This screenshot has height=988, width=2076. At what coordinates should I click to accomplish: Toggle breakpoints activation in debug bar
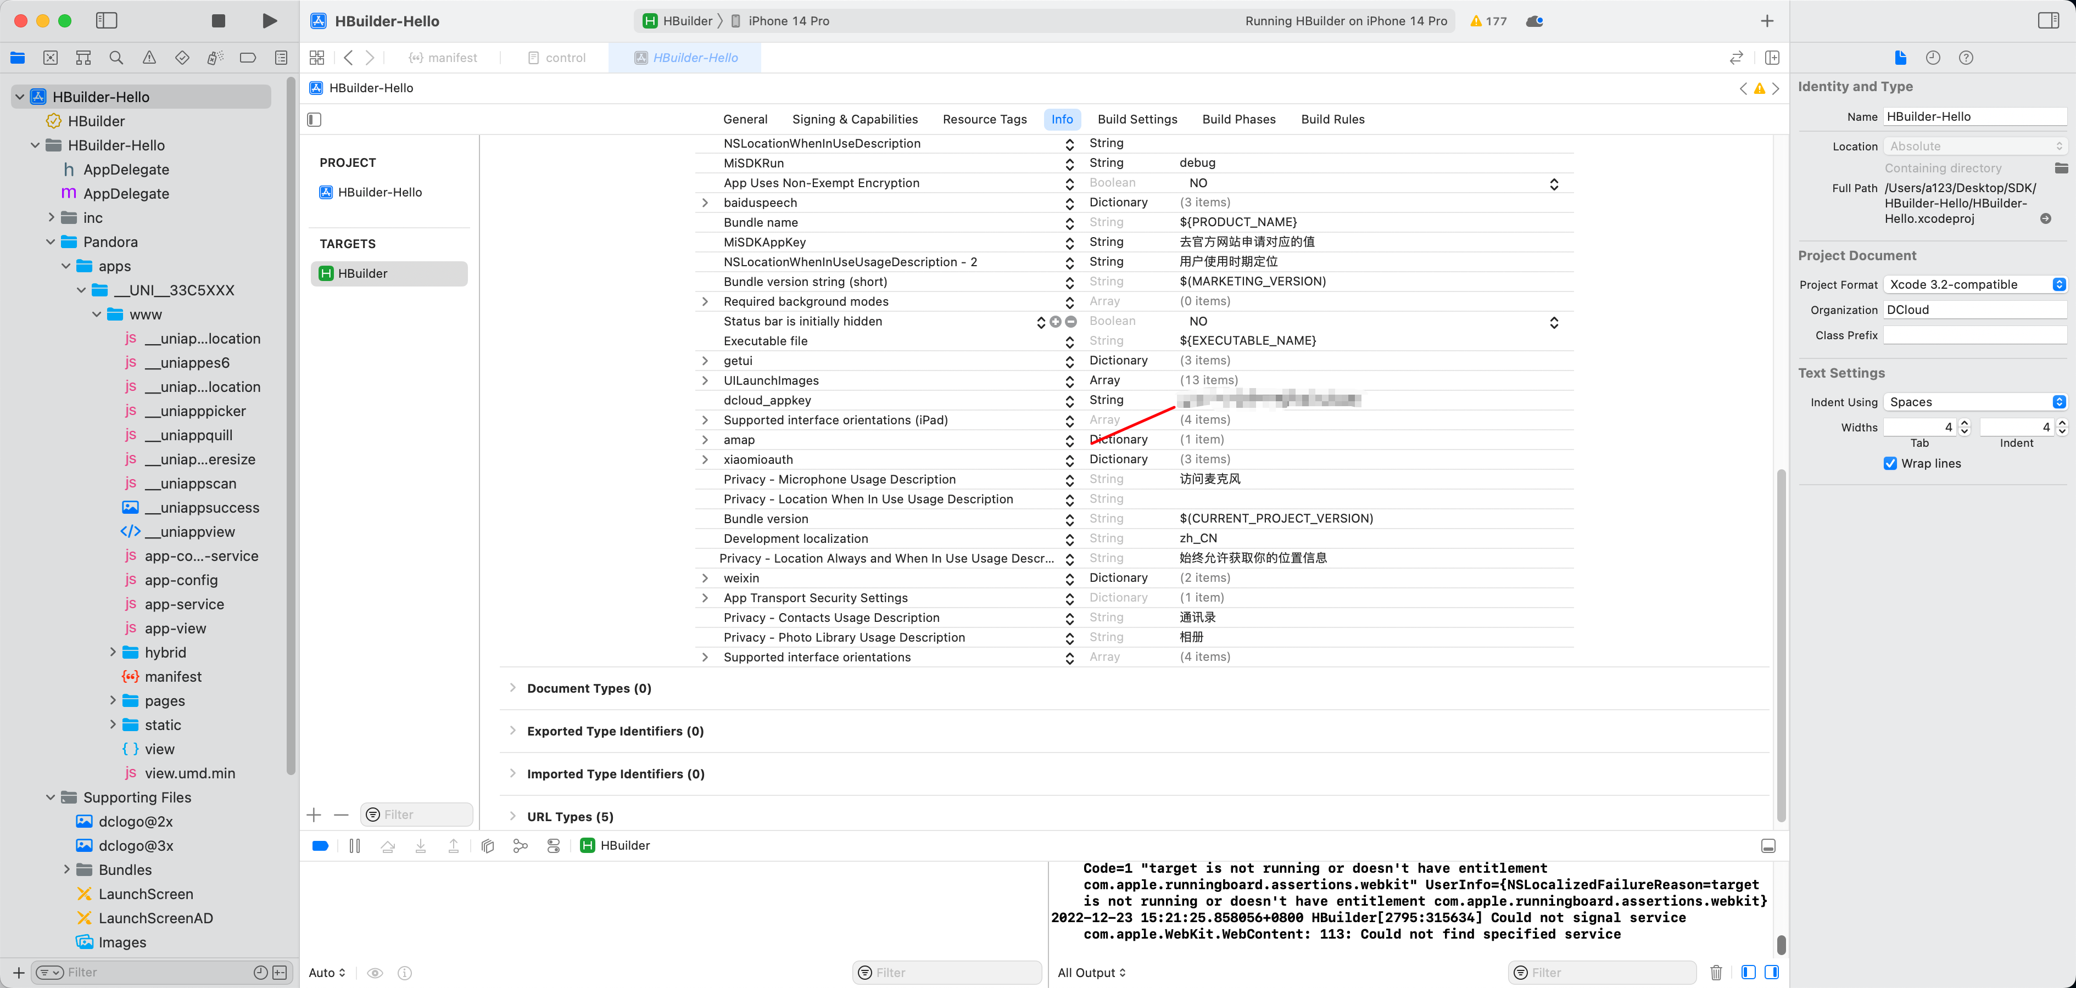[x=320, y=845]
